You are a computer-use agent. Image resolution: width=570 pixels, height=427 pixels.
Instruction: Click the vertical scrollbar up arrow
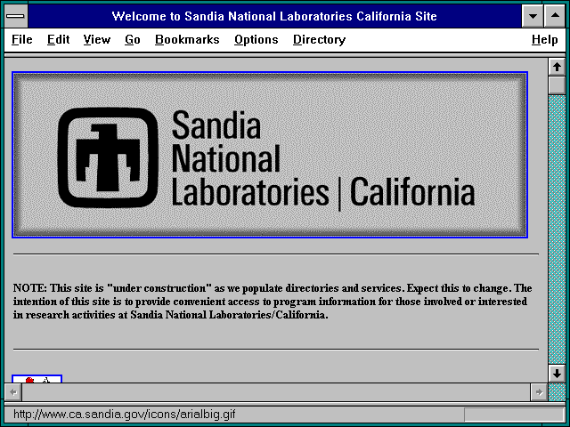(557, 67)
